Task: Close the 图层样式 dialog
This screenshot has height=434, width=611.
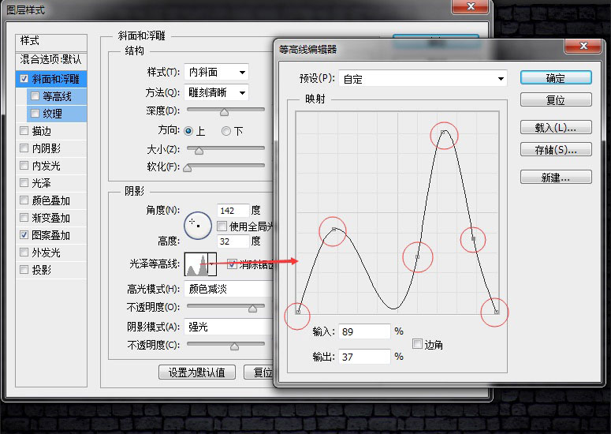Action: tap(471, 6)
